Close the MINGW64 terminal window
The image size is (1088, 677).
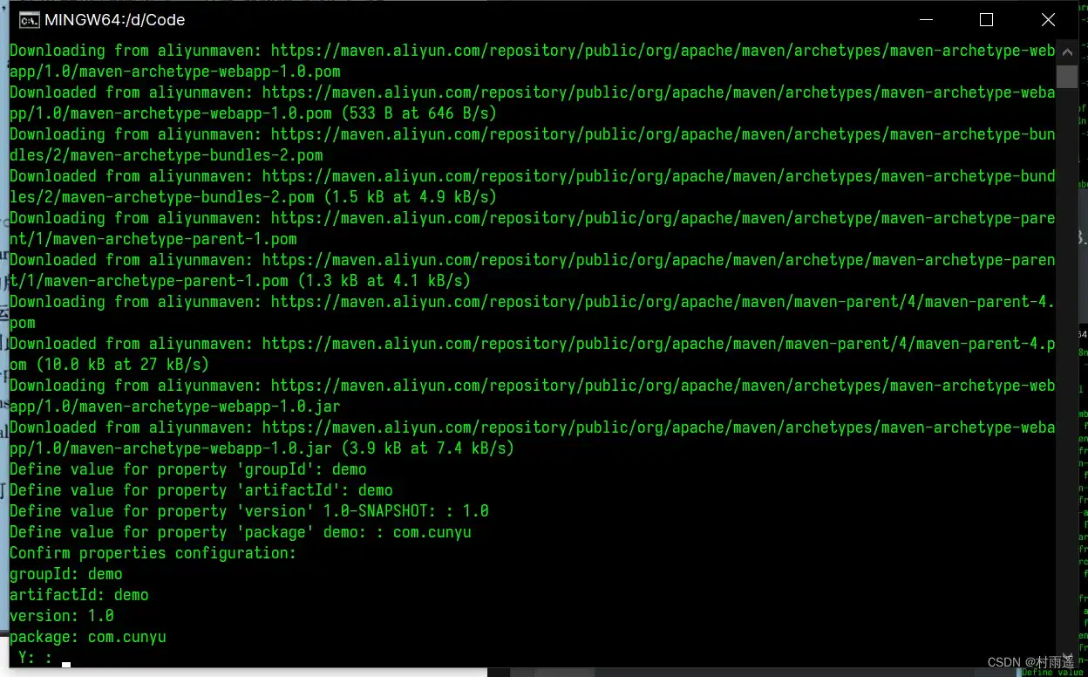click(x=1048, y=20)
